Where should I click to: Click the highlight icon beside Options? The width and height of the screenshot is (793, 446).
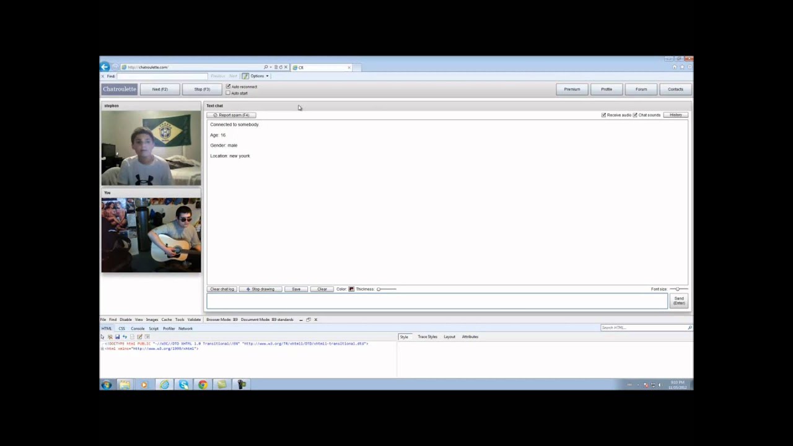(x=245, y=76)
